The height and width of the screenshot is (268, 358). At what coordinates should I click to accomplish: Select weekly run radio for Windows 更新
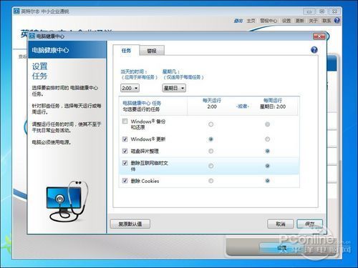(267, 139)
